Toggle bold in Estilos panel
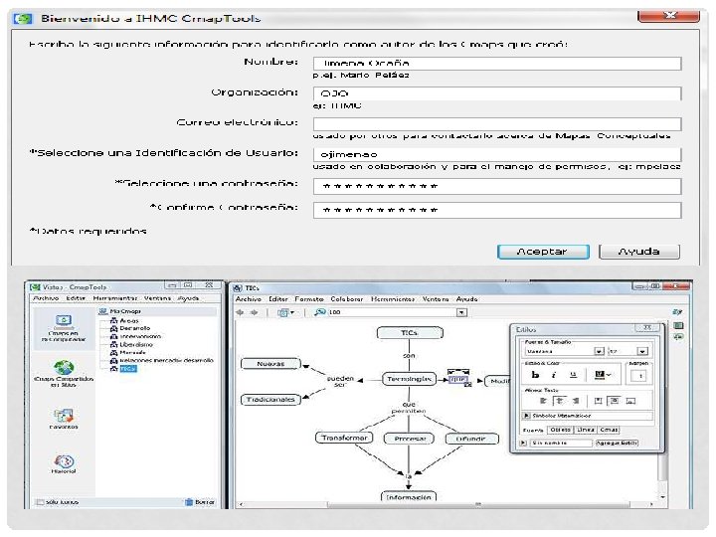This screenshot has height=537, width=716. click(535, 375)
